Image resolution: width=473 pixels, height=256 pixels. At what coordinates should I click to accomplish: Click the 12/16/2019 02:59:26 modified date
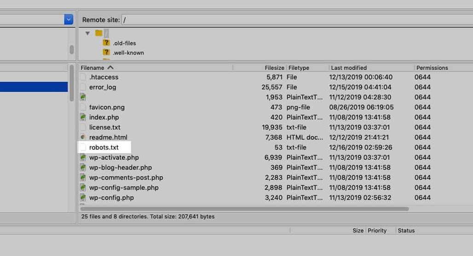(x=360, y=147)
